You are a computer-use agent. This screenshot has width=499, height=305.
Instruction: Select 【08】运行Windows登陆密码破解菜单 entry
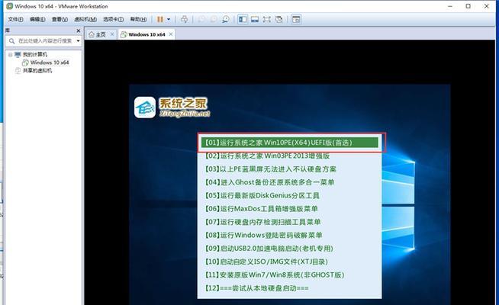click(263, 236)
